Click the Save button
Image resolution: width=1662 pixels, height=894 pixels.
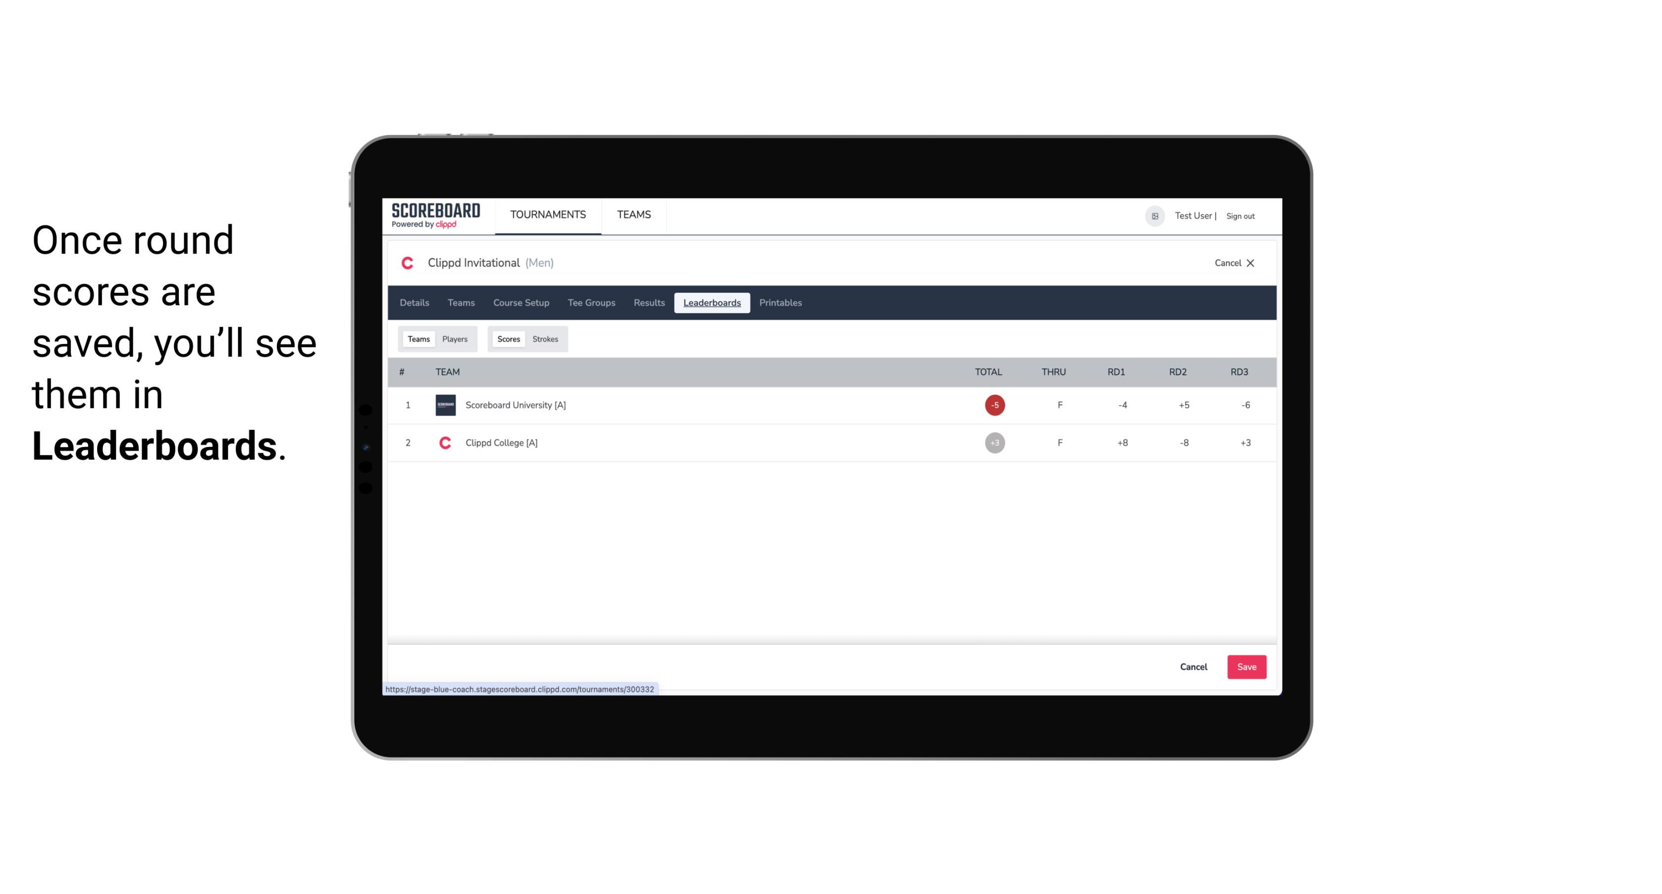[x=1246, y=666]
